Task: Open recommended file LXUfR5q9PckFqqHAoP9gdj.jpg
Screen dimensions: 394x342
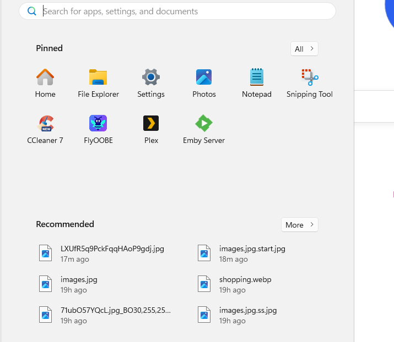Action: point(105,253)
